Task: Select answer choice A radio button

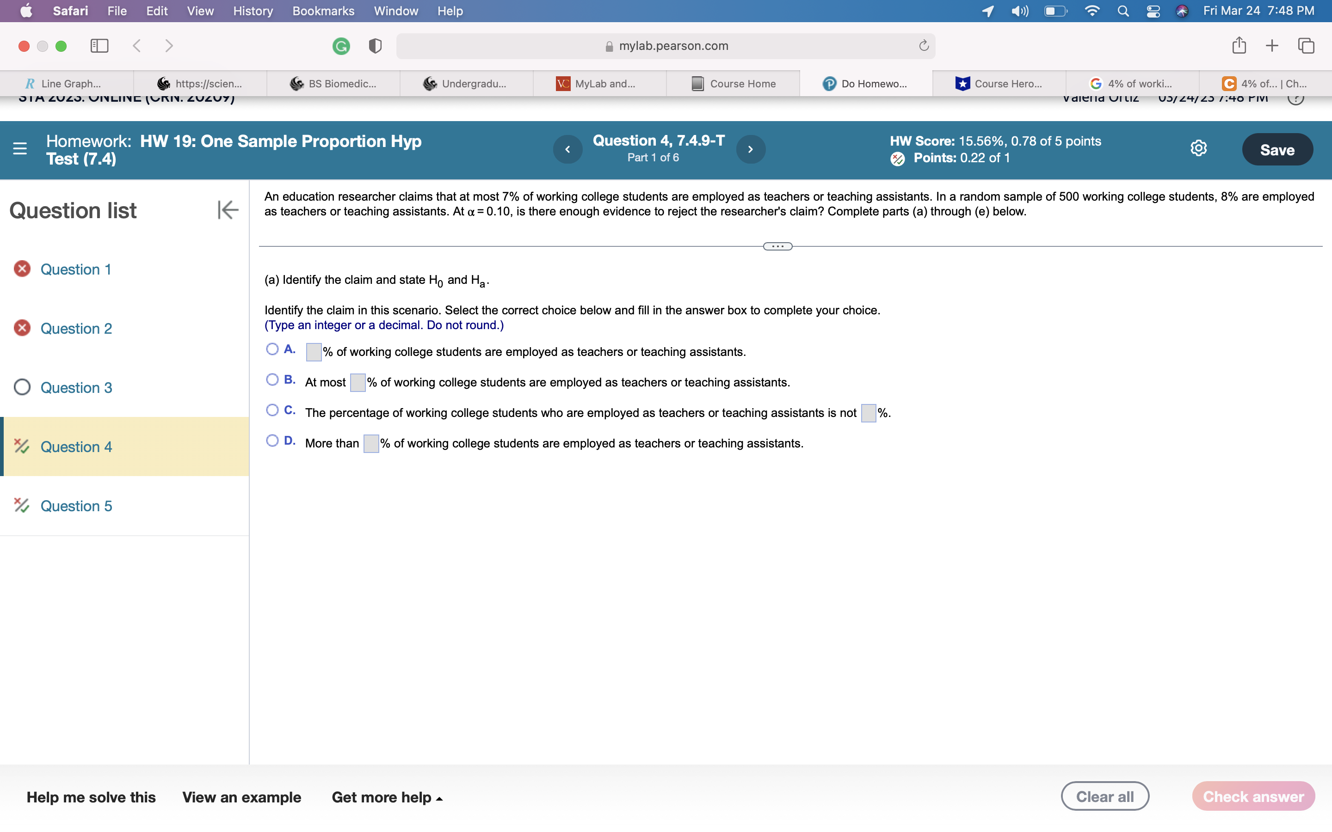Action: click(272, 349)
